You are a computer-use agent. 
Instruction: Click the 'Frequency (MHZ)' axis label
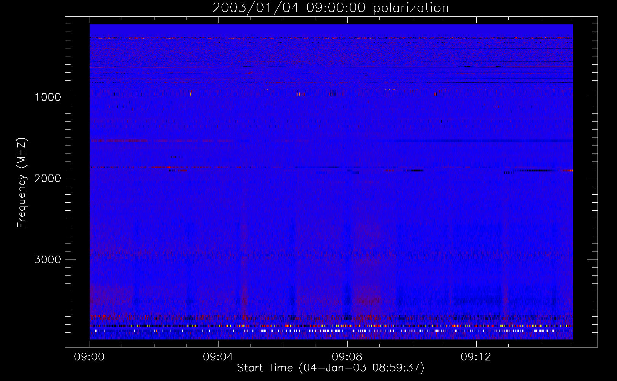22,183
